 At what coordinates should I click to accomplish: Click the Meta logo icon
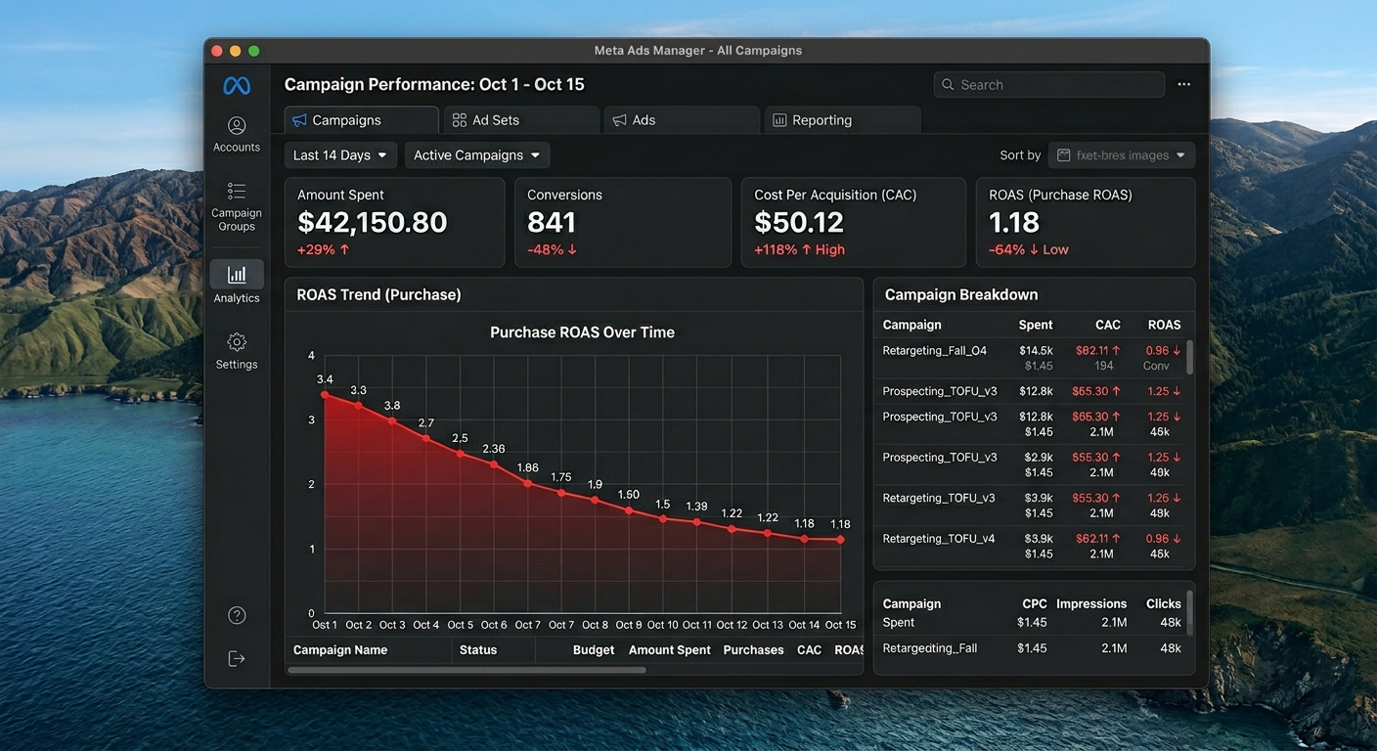(x=237, y=86)
